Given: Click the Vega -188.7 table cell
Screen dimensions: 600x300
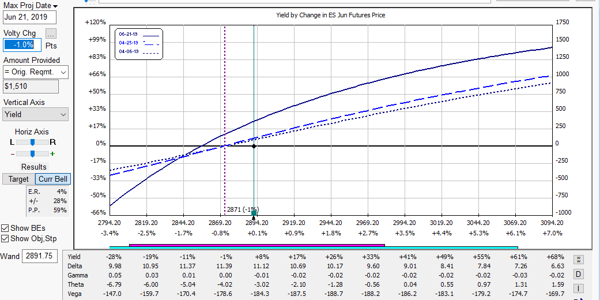Looking at the screenshot, I should pyautogui.click(x=335, y=294).
